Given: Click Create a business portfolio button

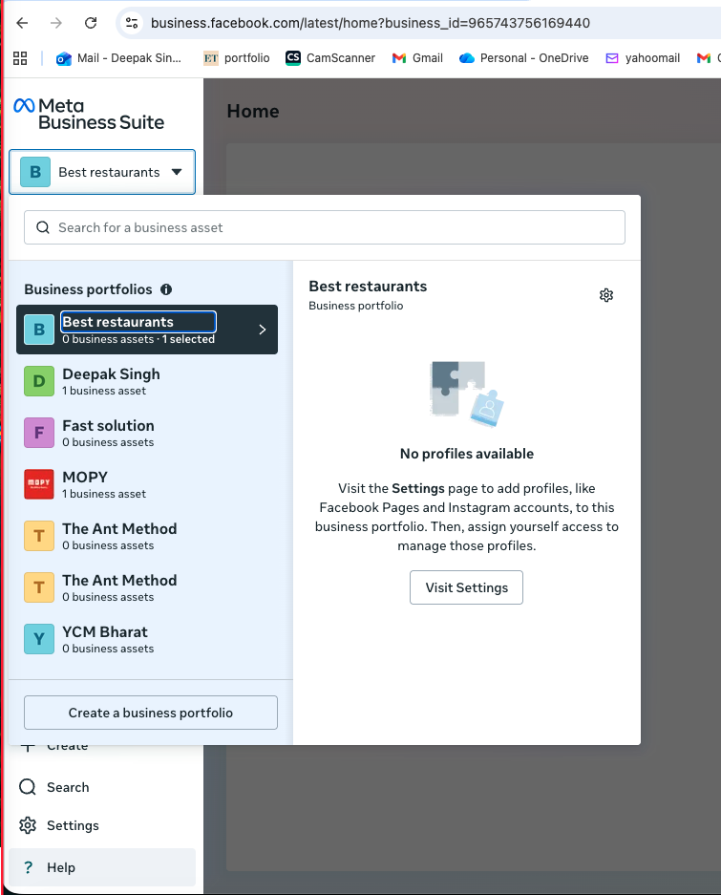Looking at the screenshot, I should click(x=151, y=713).
